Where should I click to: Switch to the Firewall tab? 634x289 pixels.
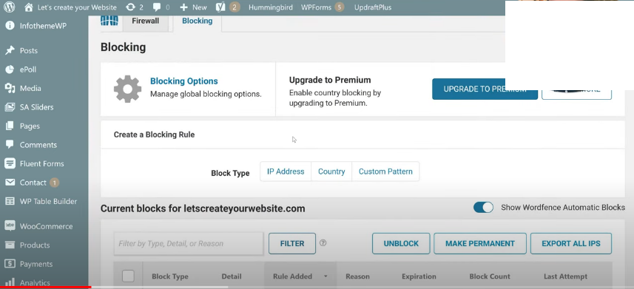click(145, 21)
